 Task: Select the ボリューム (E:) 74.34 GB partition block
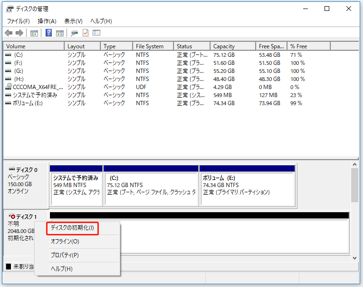[x=247, y=185]
